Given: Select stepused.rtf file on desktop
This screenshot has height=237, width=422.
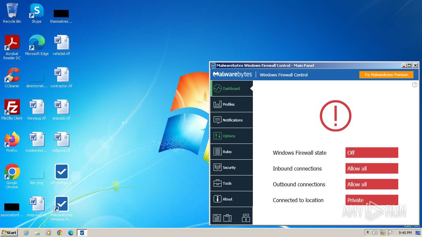Looking at the screenshot, I should [x=37, y=207].
